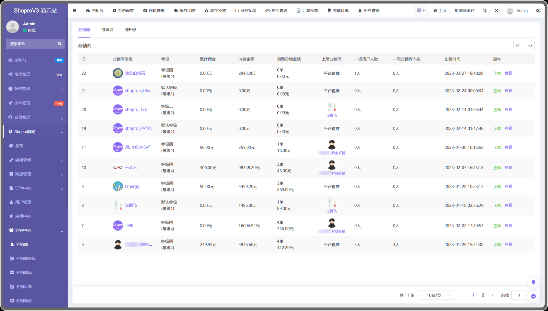Screen dimensions: 548x311
Task: Open the settings gears icon at top right
Action: (538, 11)
